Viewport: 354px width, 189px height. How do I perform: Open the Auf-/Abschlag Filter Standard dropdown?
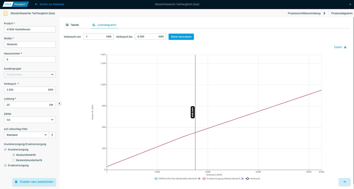click(x=26, y=135)
